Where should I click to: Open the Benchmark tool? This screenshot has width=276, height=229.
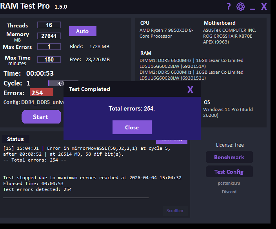point(229,157)
